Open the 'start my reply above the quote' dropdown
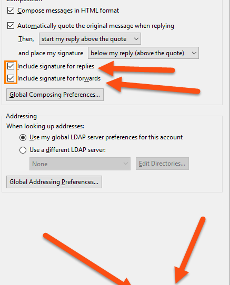Screen dimensions: 230x285 tap(90, 39)
